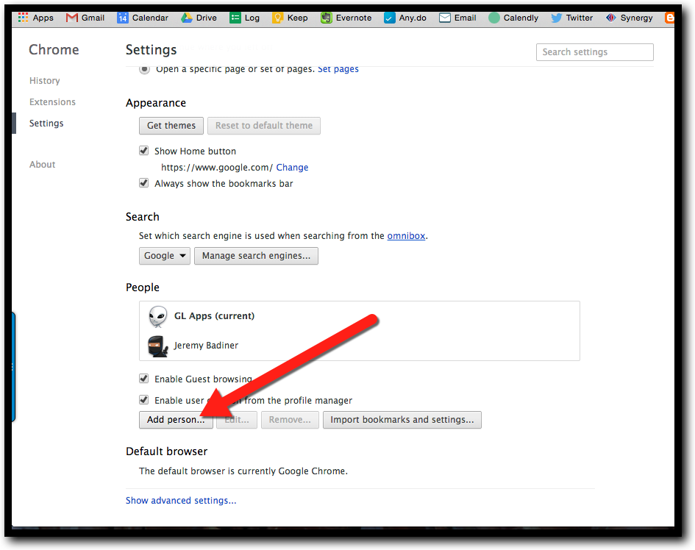Toggle Enable user creation from profile manager checkbox
The height and width of the screenshot is (550, 695).
point(143,400)
